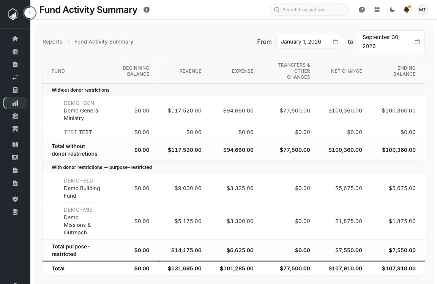Click DEMO-GEN revenue $117,520.00
Screen dimensions: 437x284
pyautogui.click(x=185, y=111)
